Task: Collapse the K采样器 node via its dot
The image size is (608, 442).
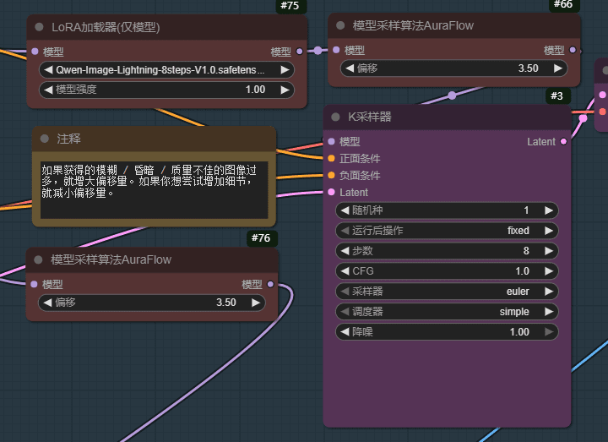Action: pos(336,117)
